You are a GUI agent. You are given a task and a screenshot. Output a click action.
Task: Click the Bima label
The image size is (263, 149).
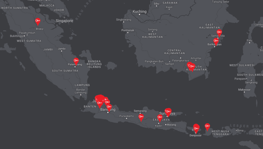(x=240, y=131)
